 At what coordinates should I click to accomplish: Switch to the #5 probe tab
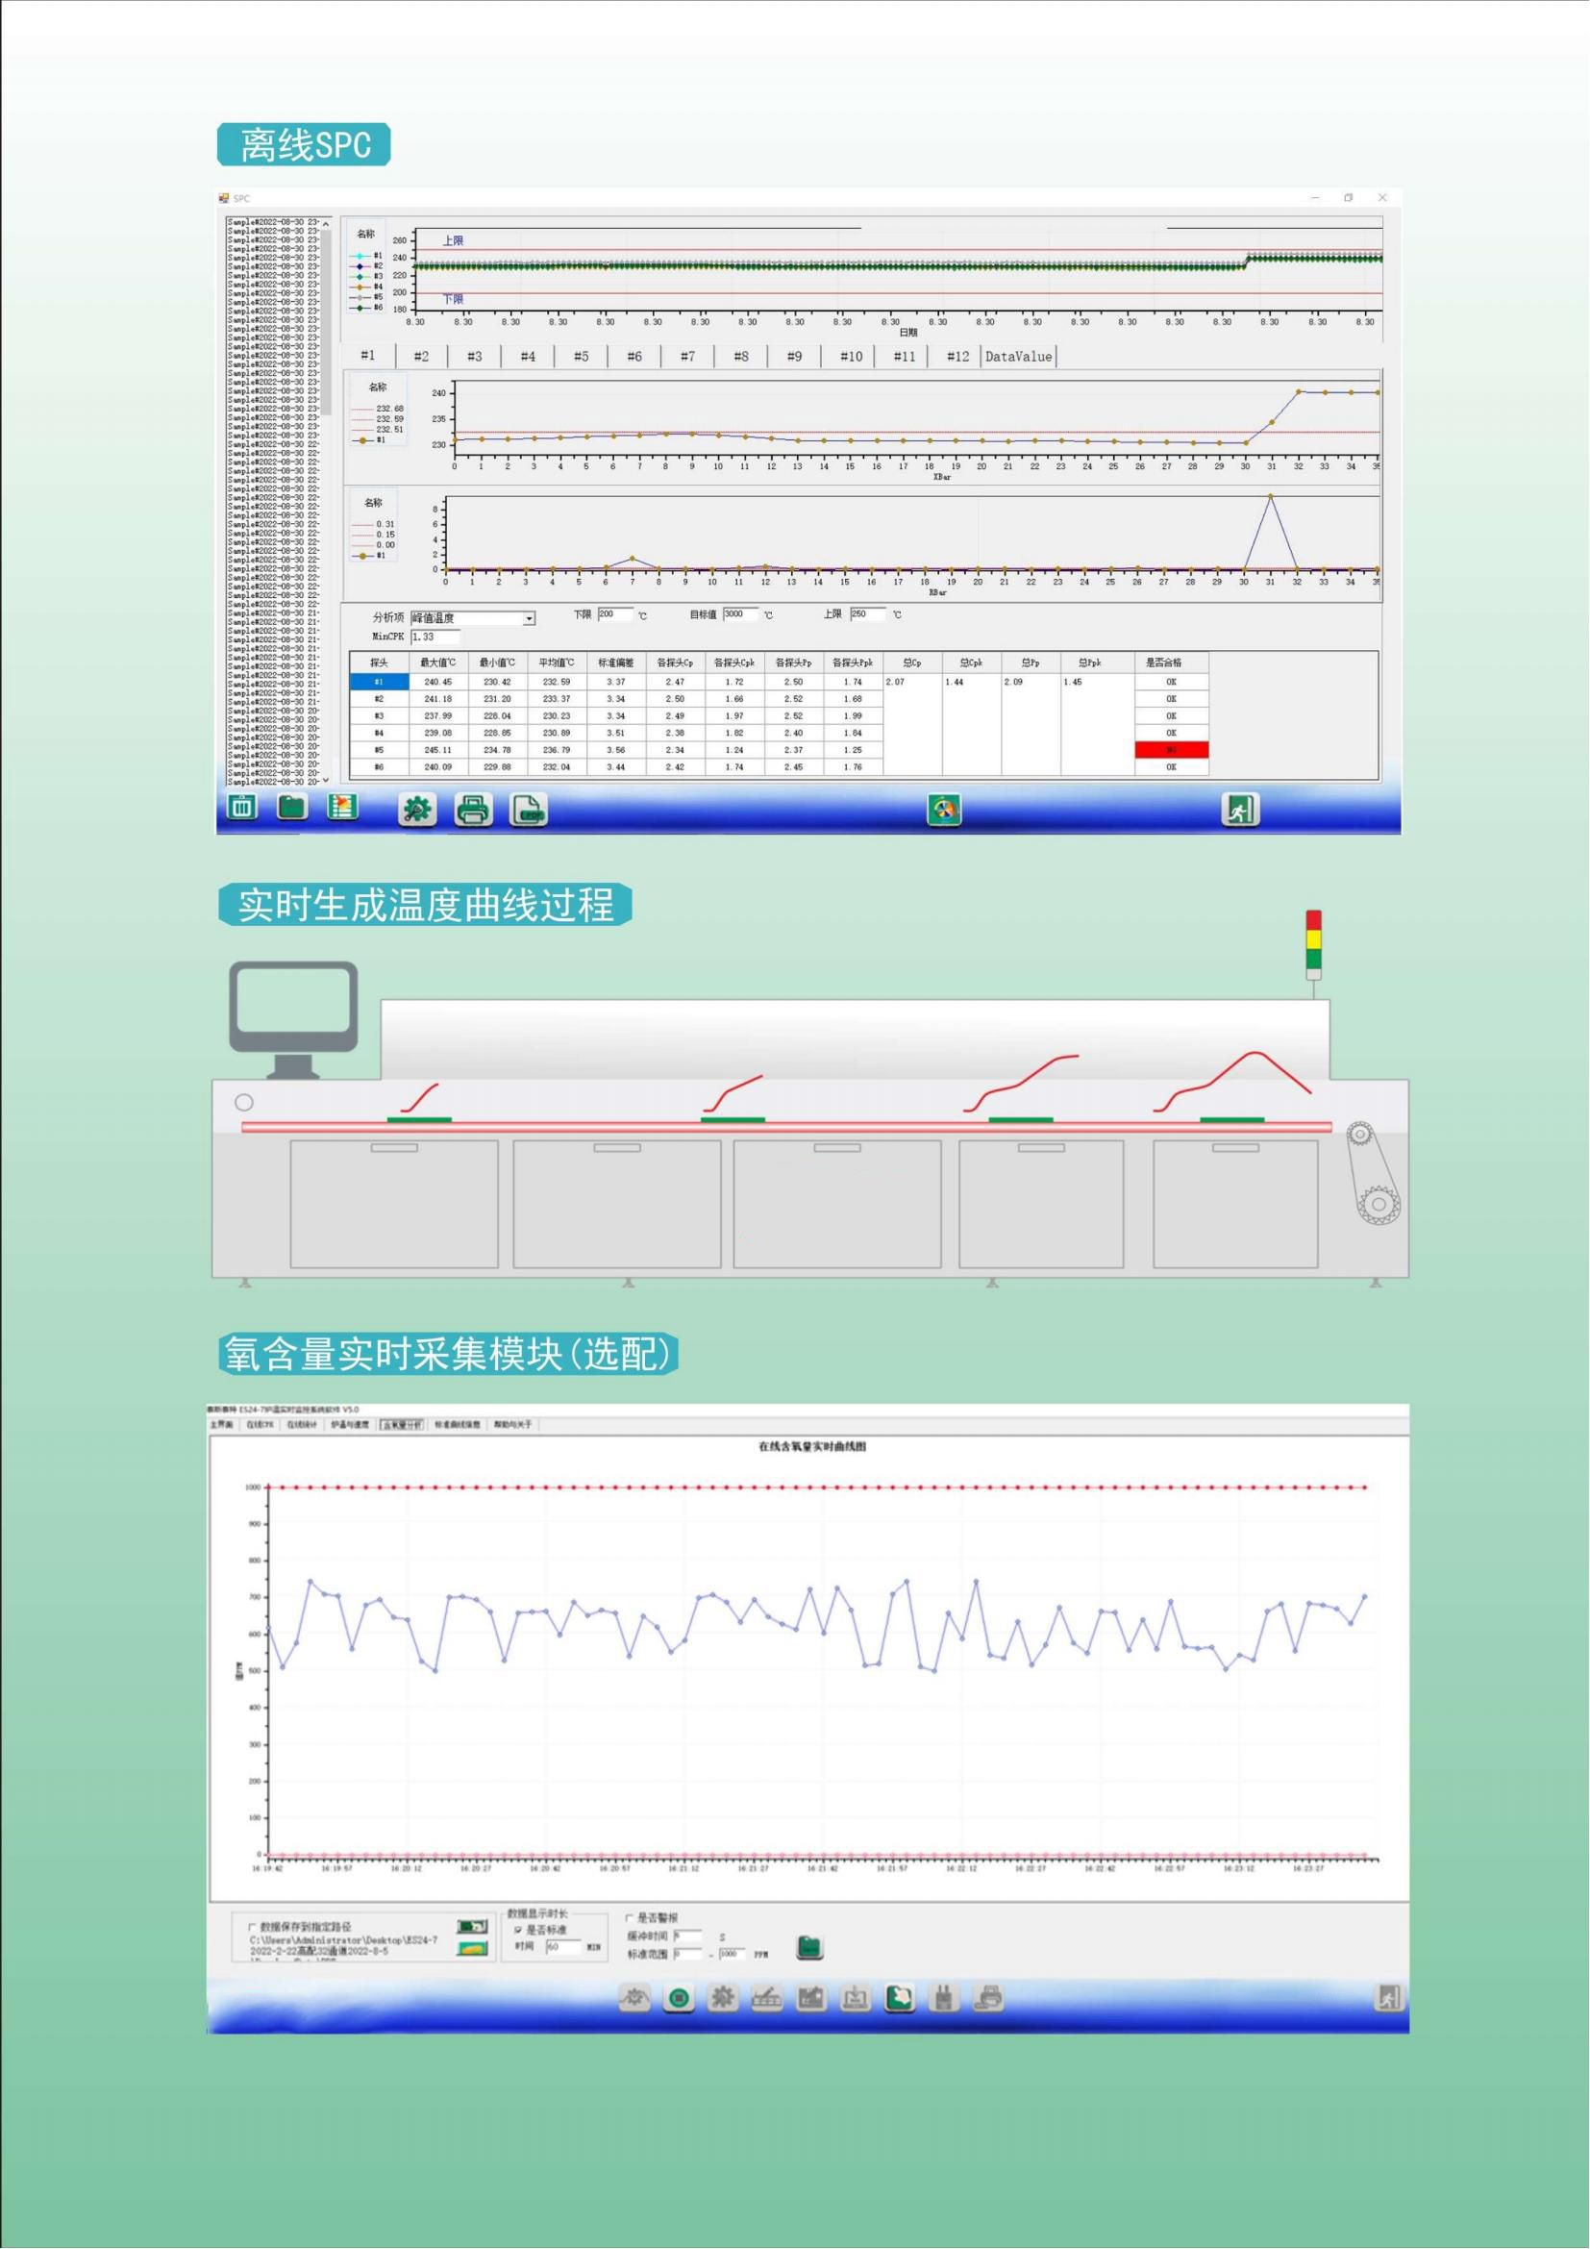tap(581, 357)
